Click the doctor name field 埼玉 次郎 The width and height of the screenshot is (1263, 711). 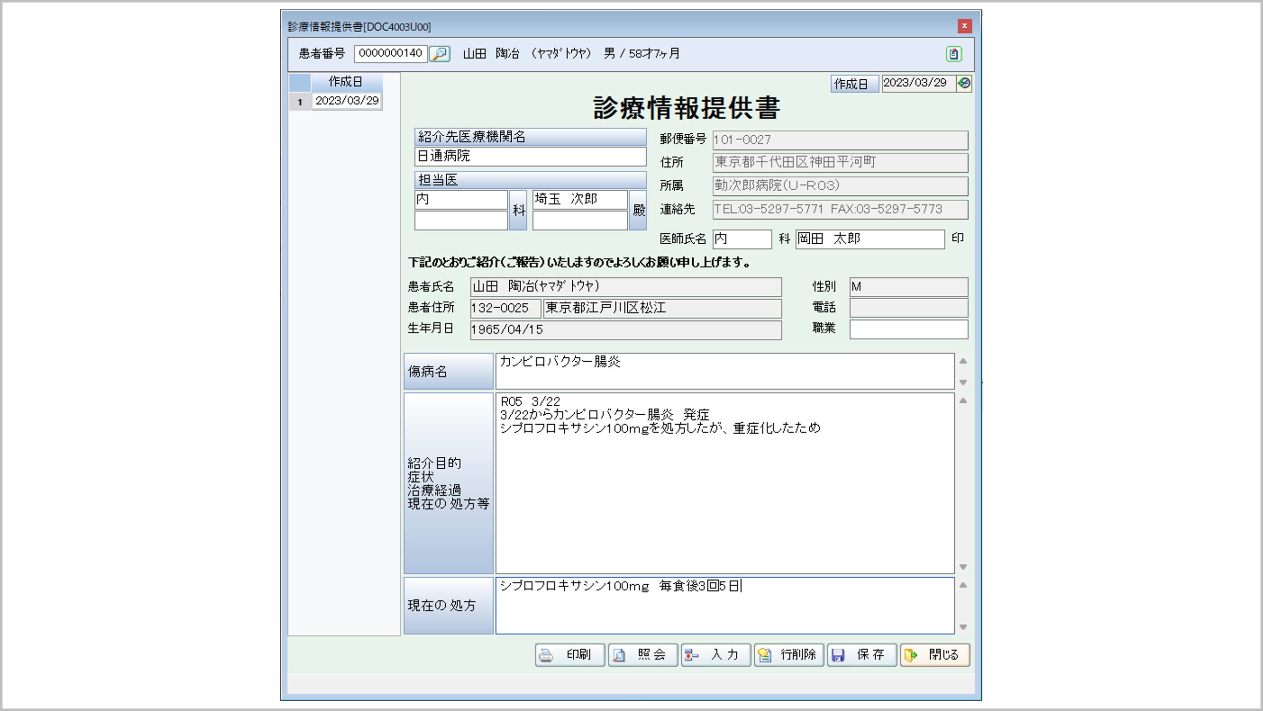pyautogui.click(x=580, y=200)
